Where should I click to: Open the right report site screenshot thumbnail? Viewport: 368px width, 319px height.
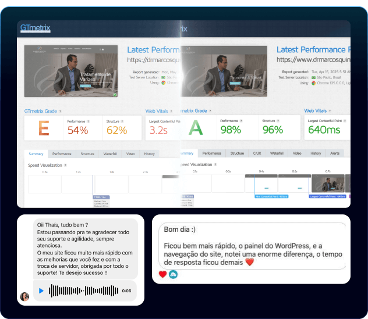point(224,71)
